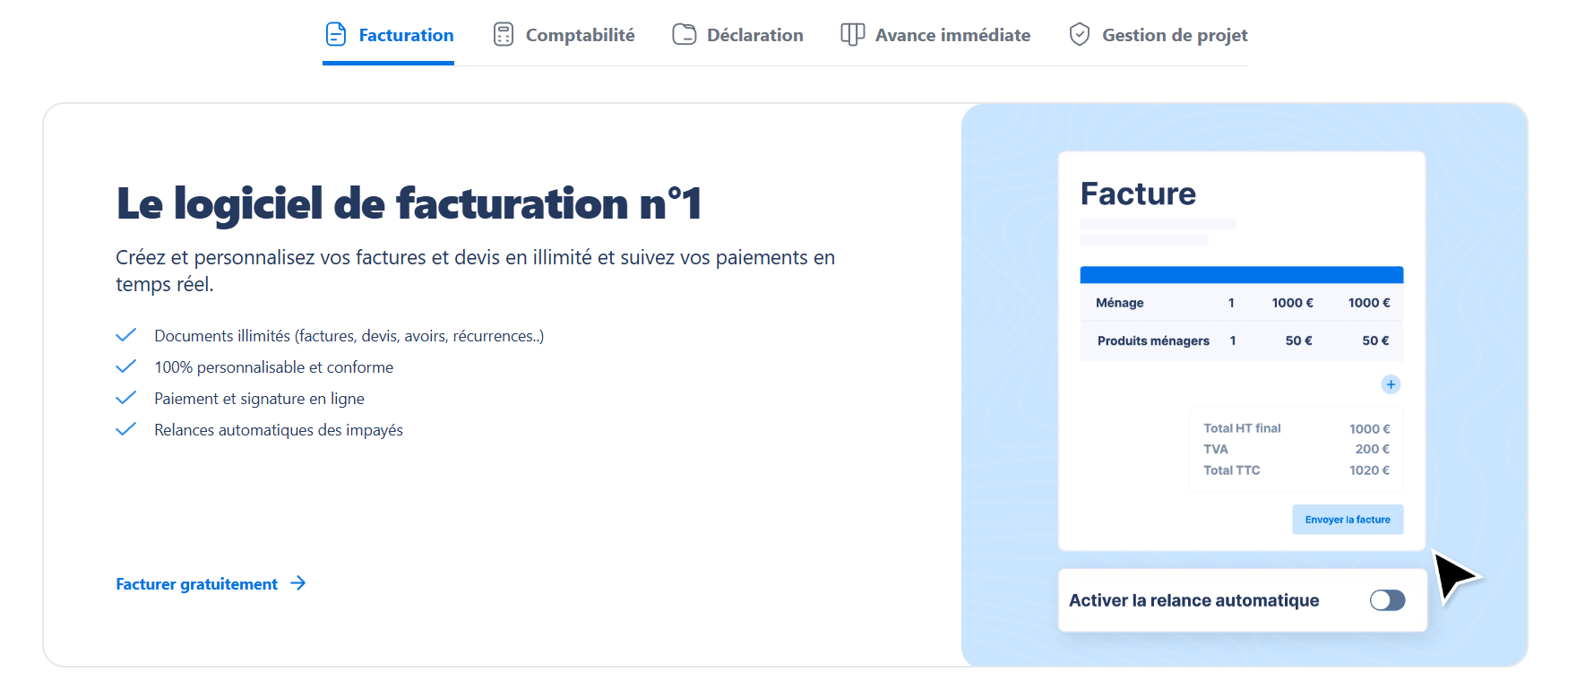Select the Avance immédiate tab
Viewport: 1585px width, 698px height.
952,35
